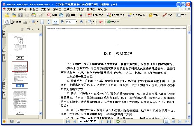Image resolution: width=194 pixels, height=127 pixels.
Task: Open the 编辑 menu
Action: tap(23, 9)
